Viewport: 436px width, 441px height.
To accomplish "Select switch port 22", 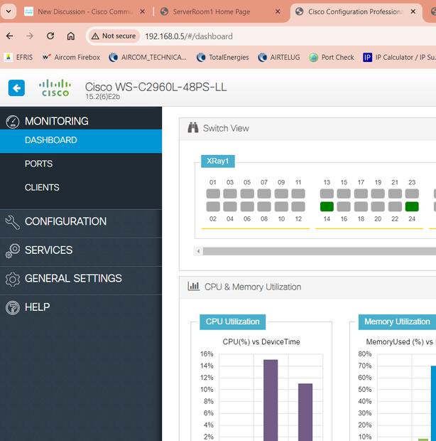I will (395, 207).
